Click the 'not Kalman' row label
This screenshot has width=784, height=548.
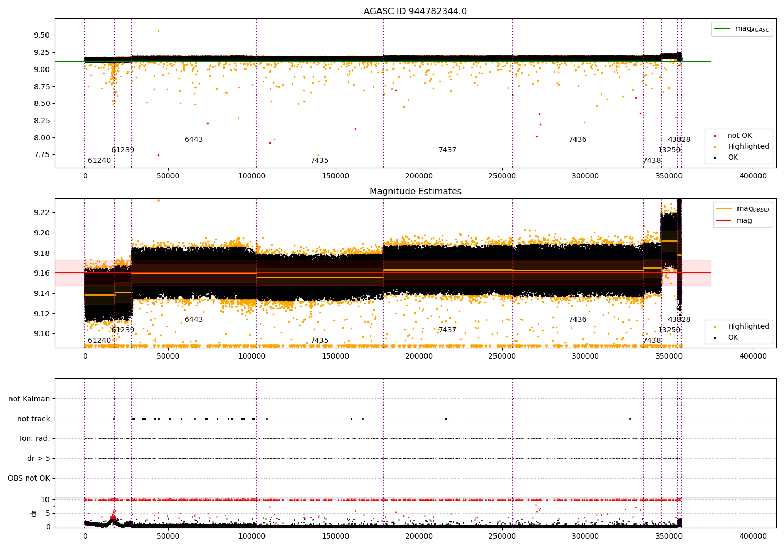point(29,399)
